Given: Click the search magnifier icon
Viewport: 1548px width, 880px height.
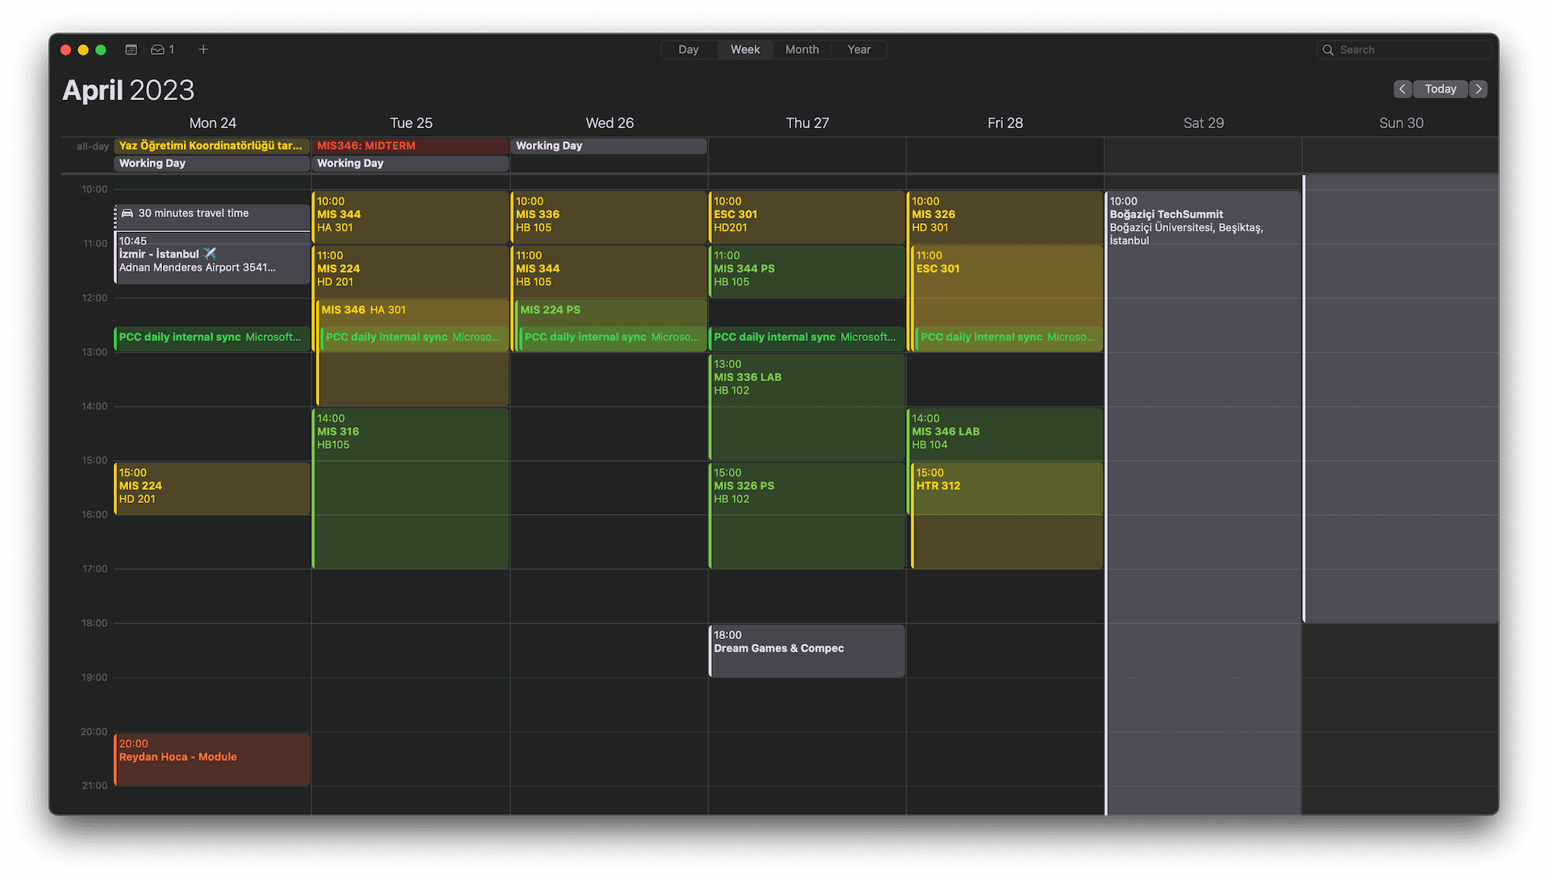Looking at the screenshot, I should coord(1327,50).
